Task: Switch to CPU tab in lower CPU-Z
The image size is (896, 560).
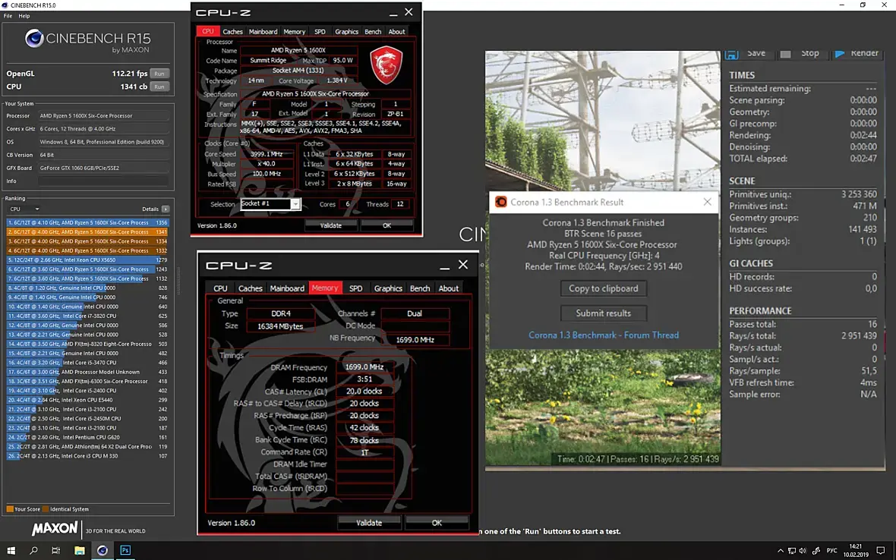Action: pyautogui.click(x=220, y=288)
